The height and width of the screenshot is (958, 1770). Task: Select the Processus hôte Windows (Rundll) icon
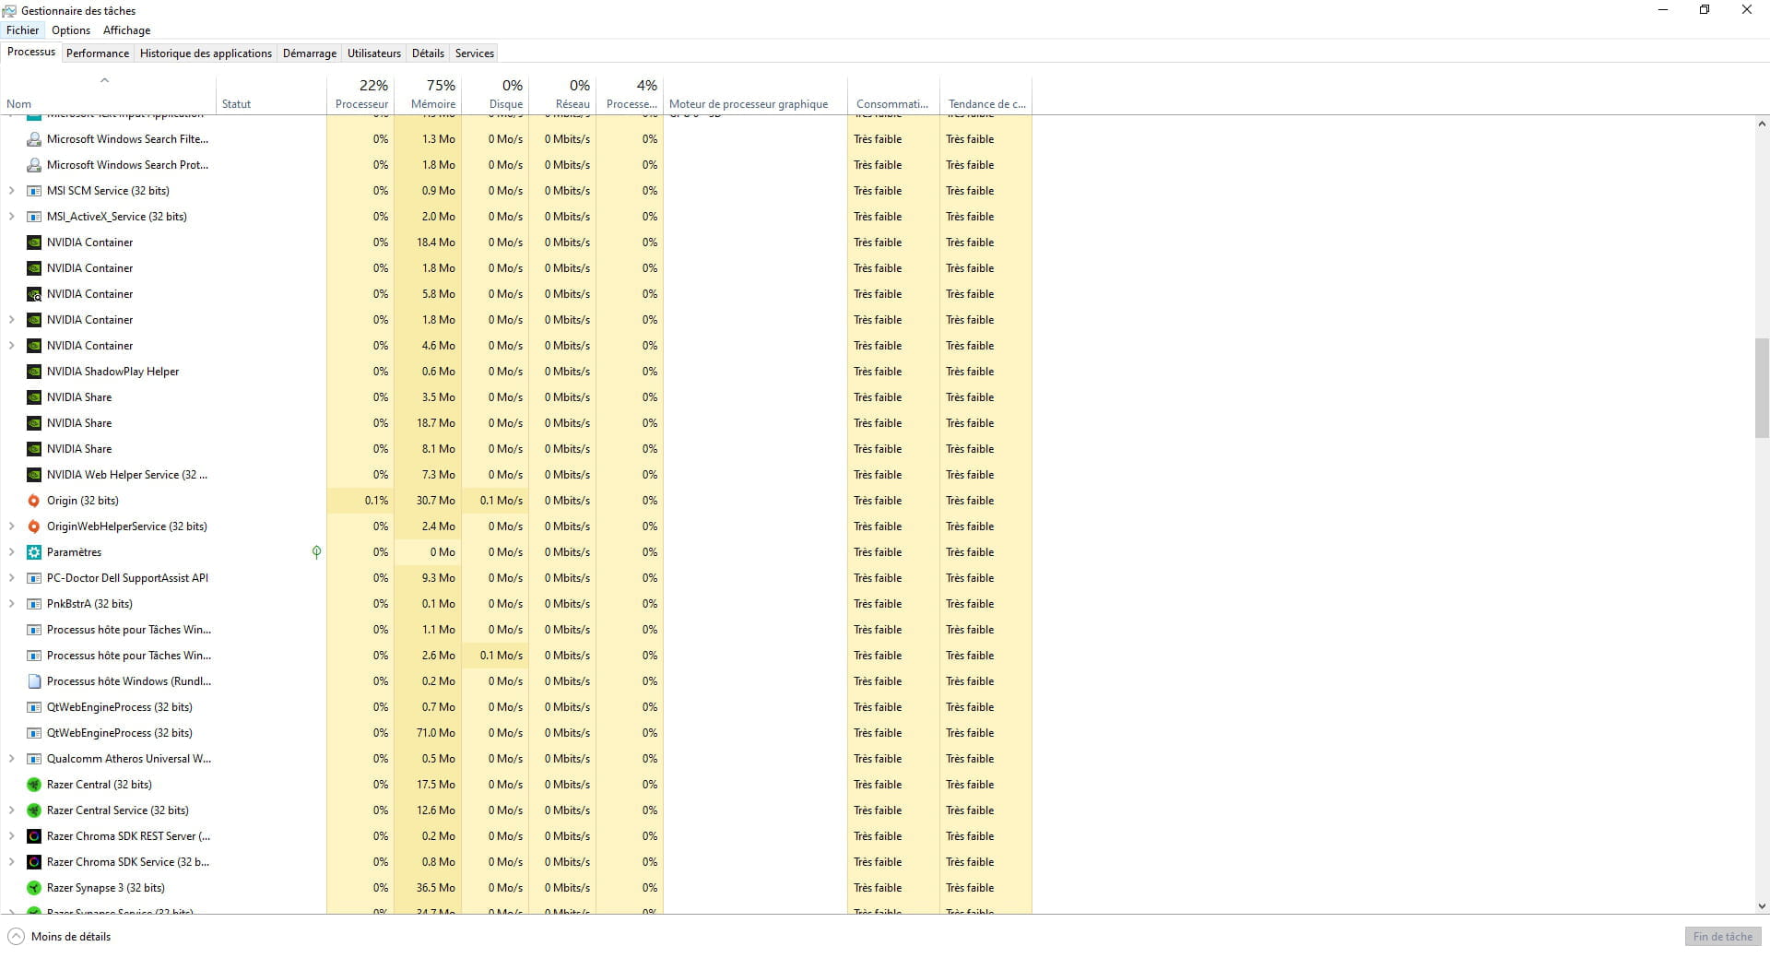pyautogui.click(x=34, y=681)
